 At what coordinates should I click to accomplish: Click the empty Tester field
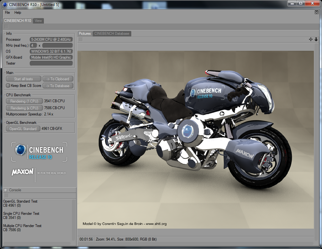click(51, 63)
